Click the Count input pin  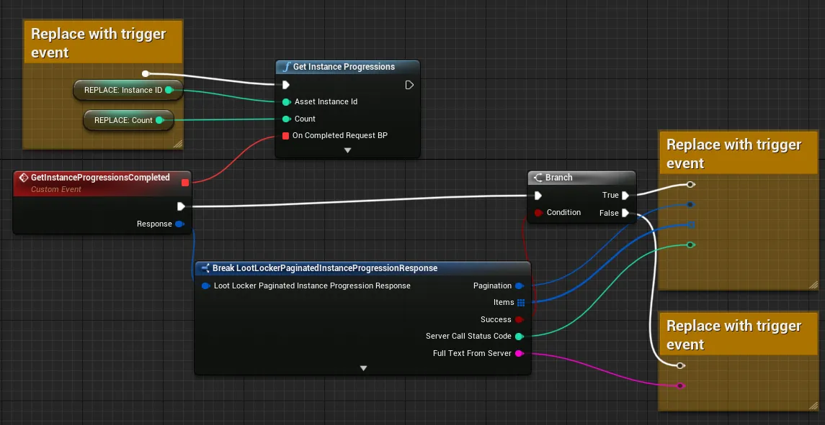(286, 119)
